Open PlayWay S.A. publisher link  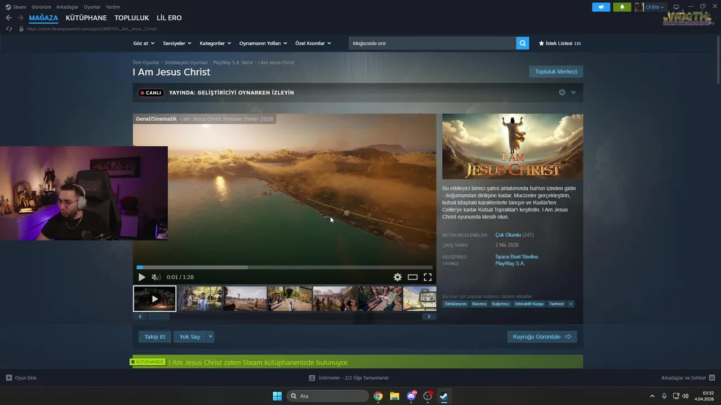pos(510,263)
